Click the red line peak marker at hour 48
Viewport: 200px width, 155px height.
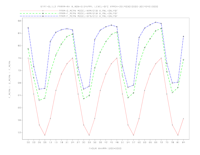[x=117, y=58]
